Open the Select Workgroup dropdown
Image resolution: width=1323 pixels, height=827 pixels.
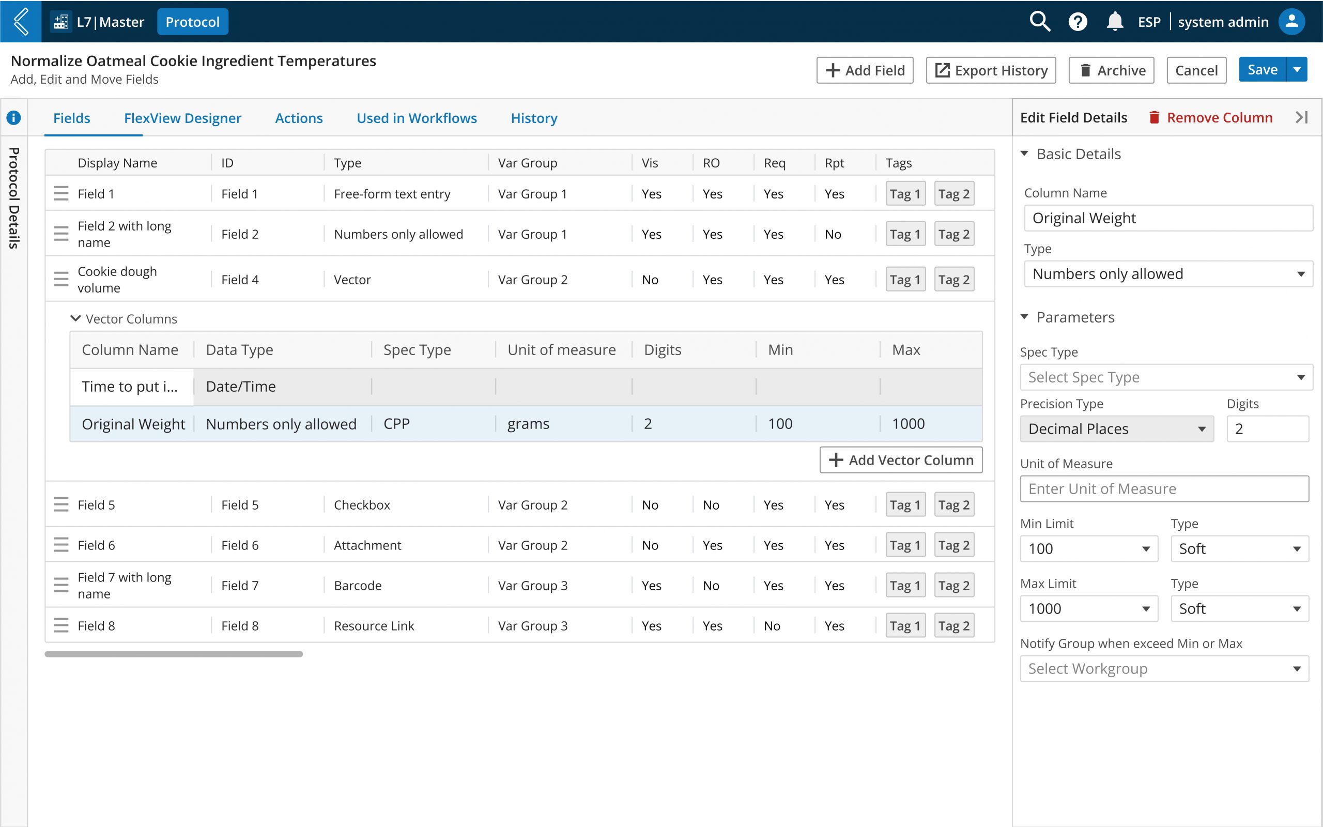click(1164, 668)
